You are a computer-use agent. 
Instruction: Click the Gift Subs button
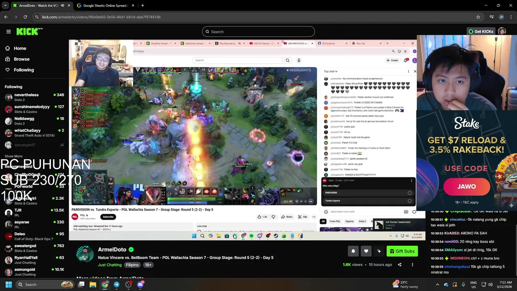(x=402, y=251)
